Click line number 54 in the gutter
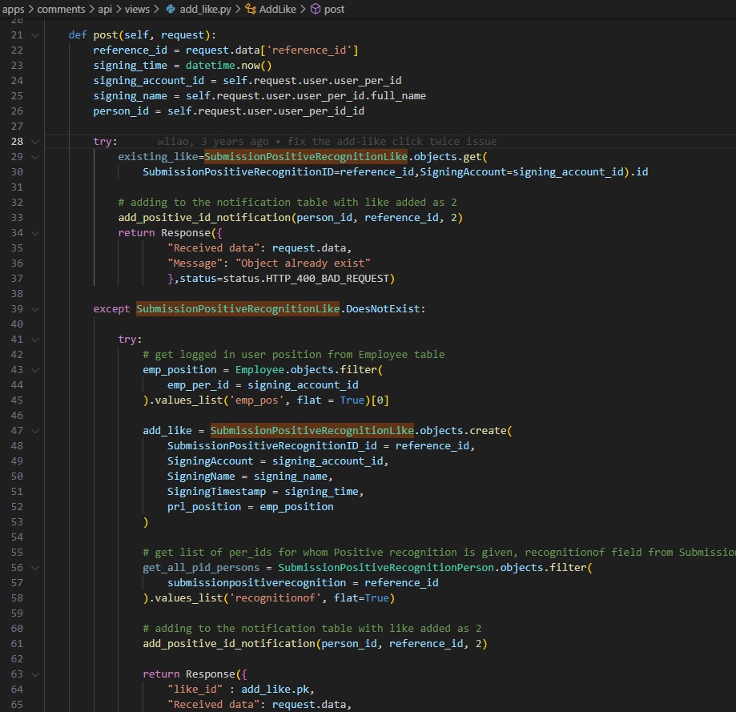The width and height of the screenshot is (736, 712). point(17,537)
